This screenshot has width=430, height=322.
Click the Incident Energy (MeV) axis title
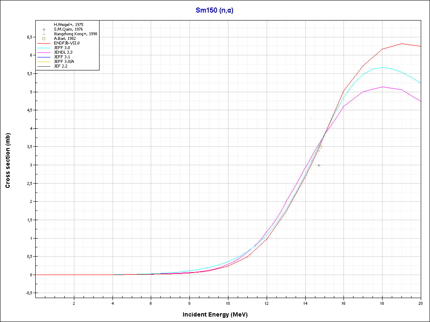(218, 314)
